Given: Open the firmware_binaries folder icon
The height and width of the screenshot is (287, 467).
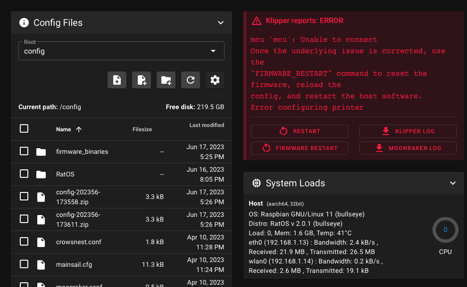Looking at the screenshot, I should [41, 151].
